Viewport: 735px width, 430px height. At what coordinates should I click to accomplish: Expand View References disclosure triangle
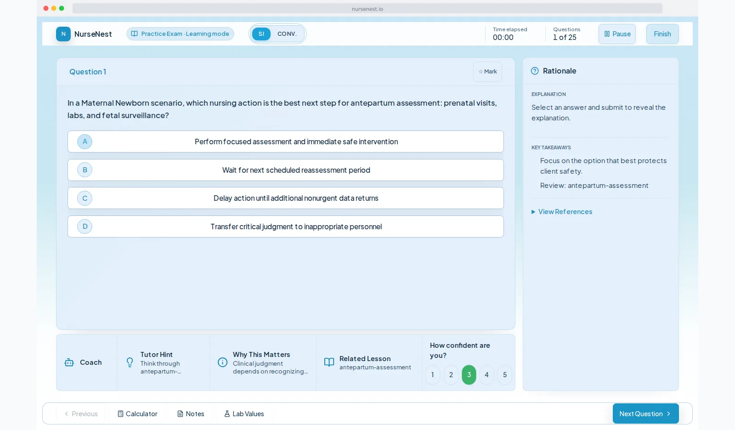533,212
